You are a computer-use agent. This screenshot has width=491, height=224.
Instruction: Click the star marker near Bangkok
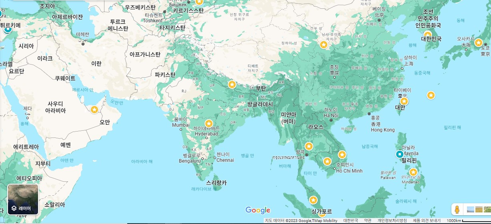pos(309,146)
